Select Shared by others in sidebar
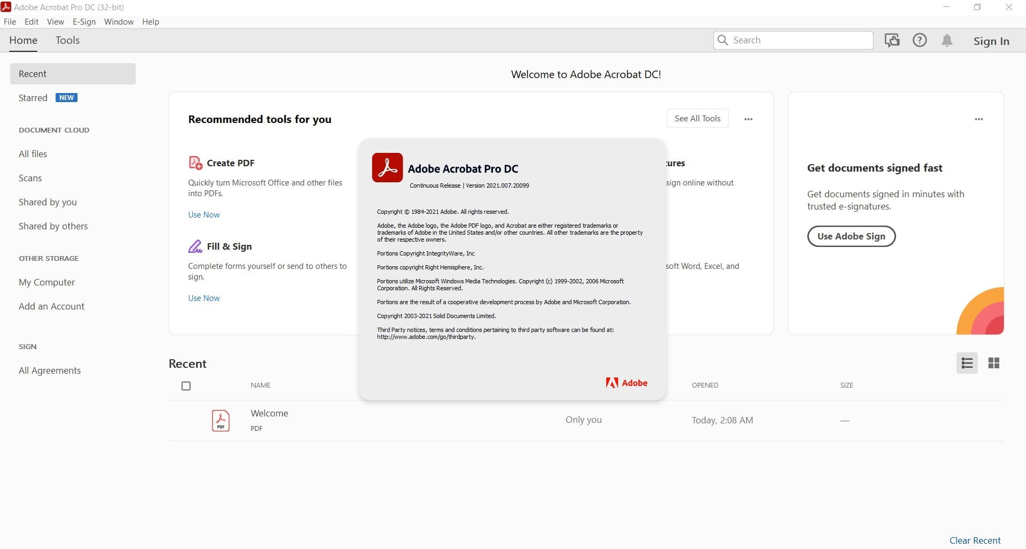 point(53,226)
